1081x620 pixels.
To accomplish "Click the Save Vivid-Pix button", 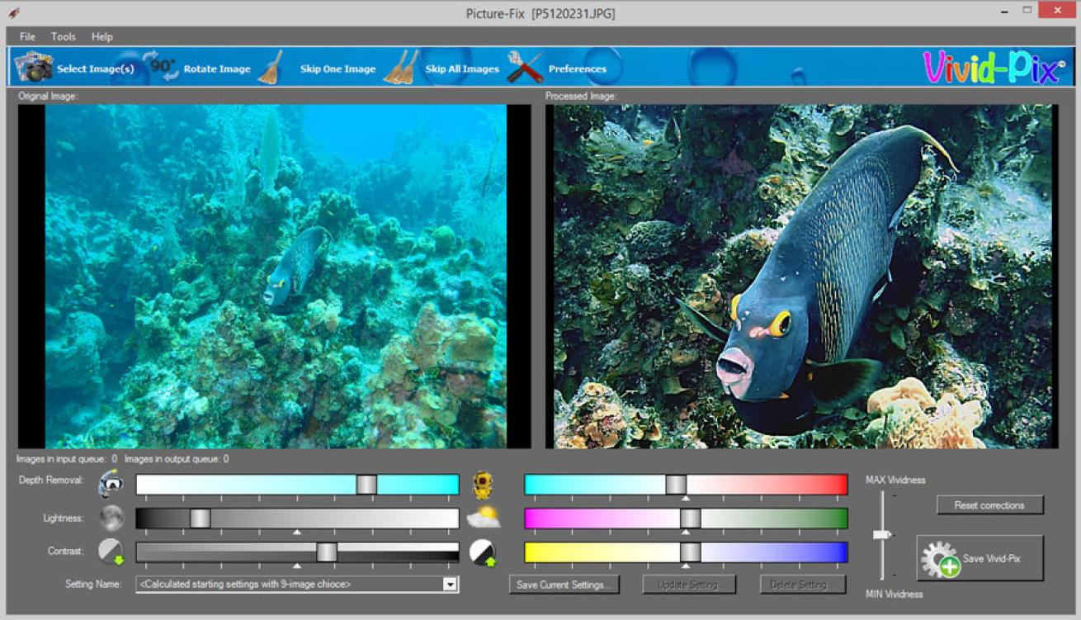I will [x=980, y=559].
